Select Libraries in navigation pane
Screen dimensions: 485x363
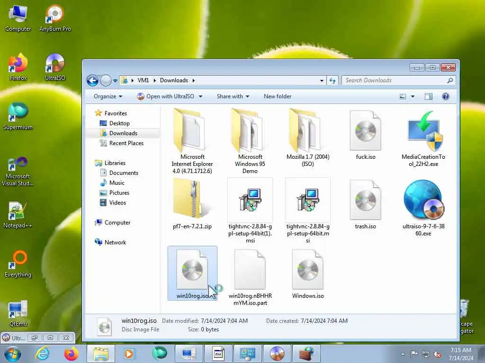point(115,163)
